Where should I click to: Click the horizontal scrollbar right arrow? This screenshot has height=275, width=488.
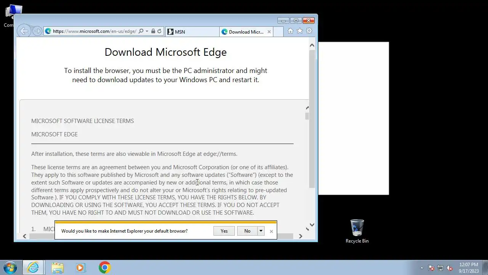(x=300, y=236)
